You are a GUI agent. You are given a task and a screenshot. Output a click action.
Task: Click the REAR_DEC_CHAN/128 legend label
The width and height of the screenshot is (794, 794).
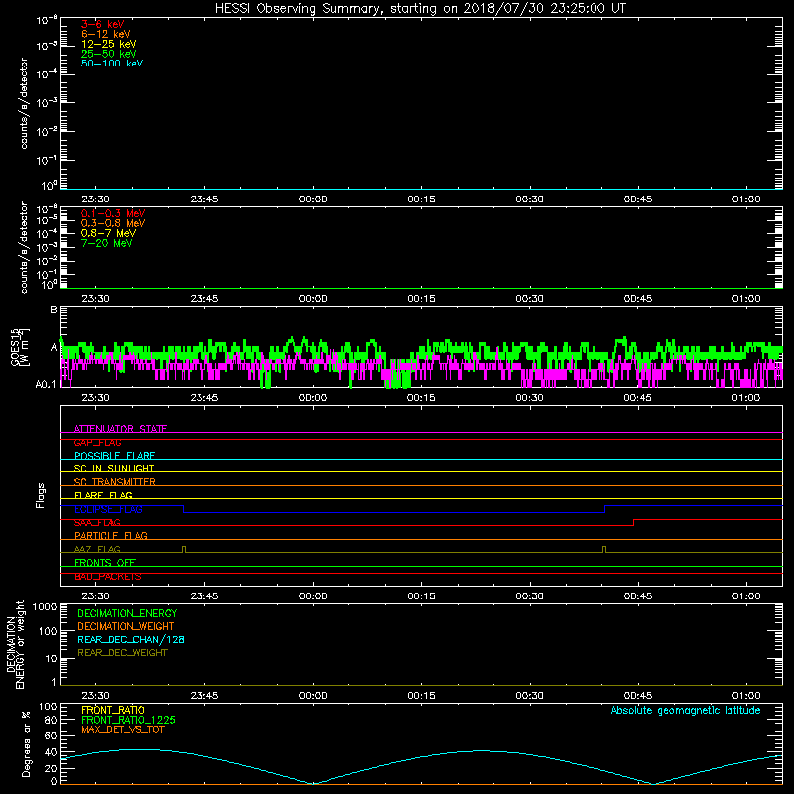(x=131, y=639)
